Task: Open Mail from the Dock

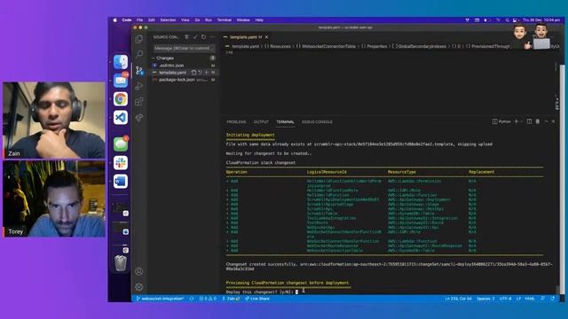Action: tap(121, 81)
